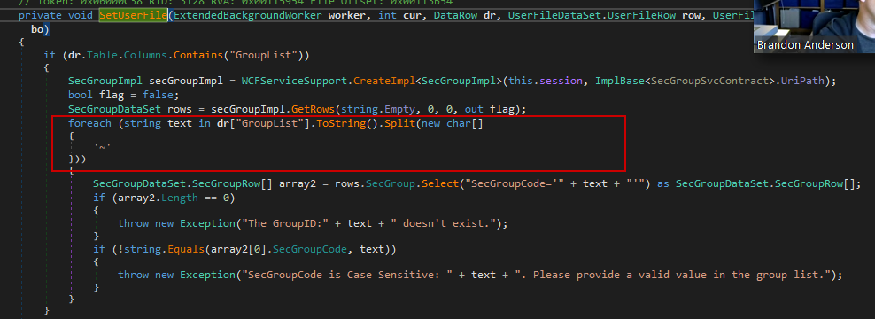Go to WCFServiceSupport class reference
The width and height of the screenshot is (875, 319).
(x=294, y=81)
